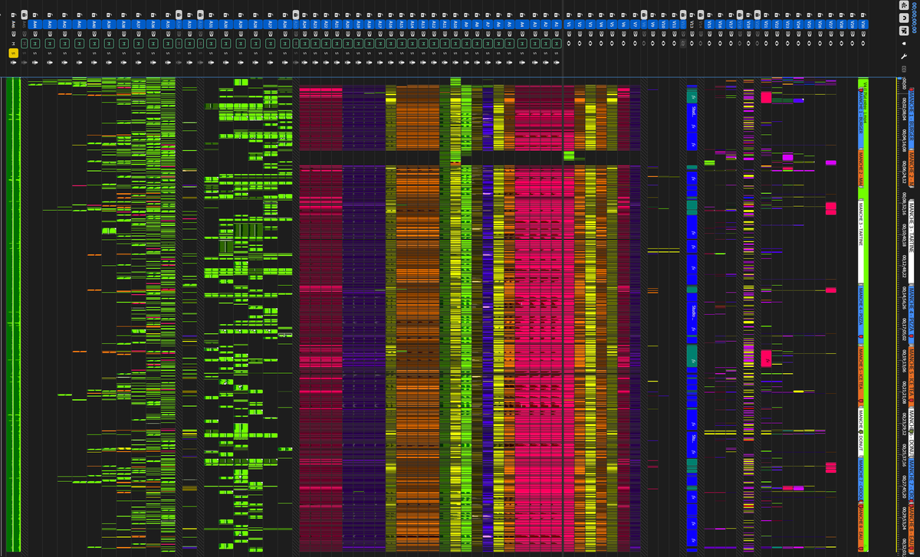The height and width of the screenshot is (557, 920).
Task: Click voice-over record mic on A40
Action: (94, 62)
